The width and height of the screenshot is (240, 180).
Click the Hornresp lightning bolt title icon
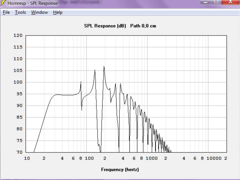(x=3, y=3)
